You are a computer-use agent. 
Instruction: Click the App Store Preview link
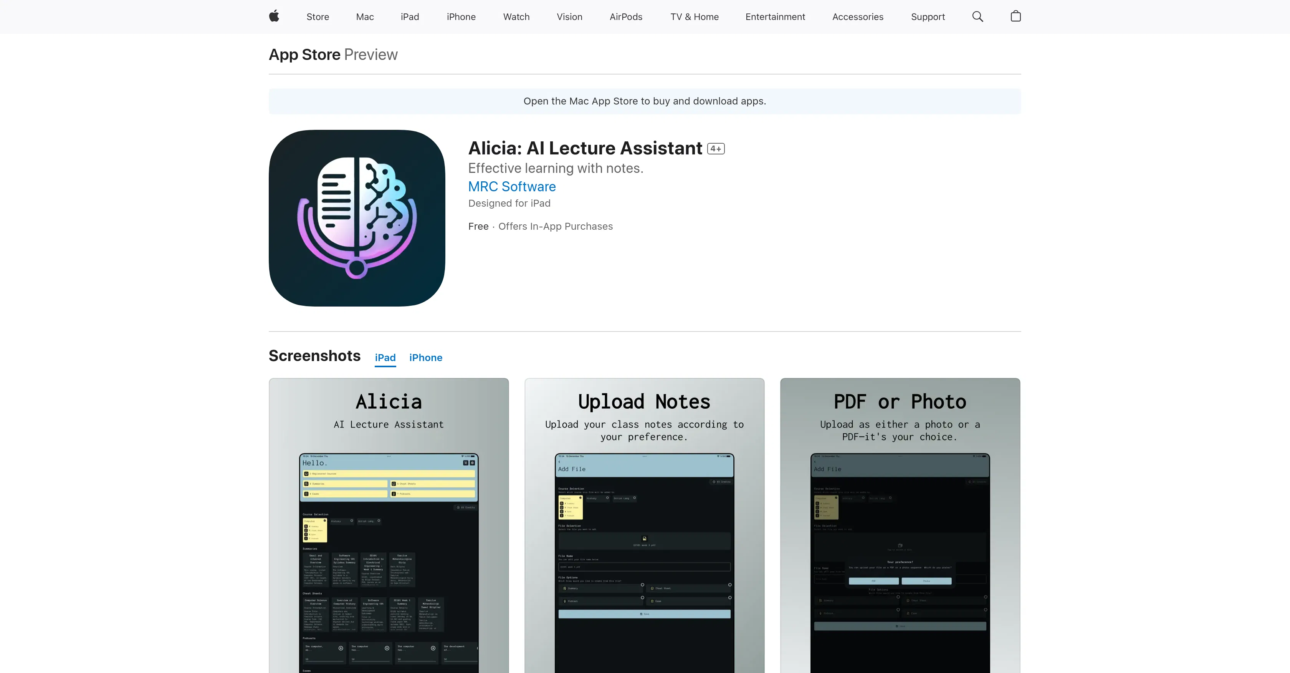pyautogui.click(x=304, y=54)
